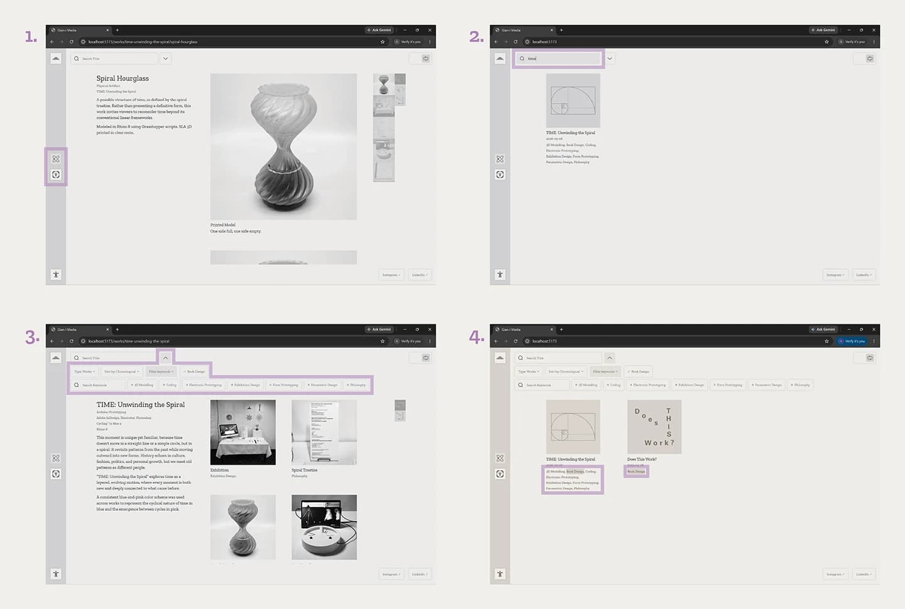Click accessibility icon in the Exhibition photo window
Image resolution: width=905 pixels, height=609 pixels.
[56, 574]
